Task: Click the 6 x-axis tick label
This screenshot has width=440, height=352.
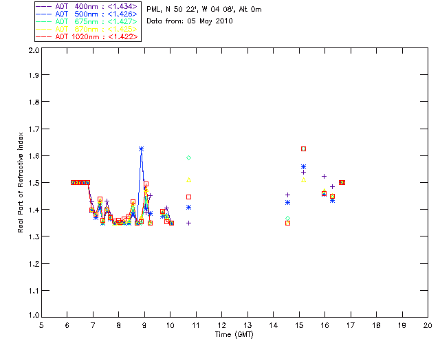Action: [67, 325]
